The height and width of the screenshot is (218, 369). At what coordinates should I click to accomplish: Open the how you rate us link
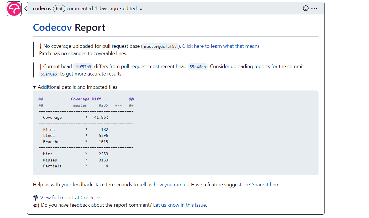click(171, 184)
